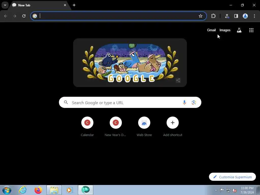
Task: Reload the page
Action: (24, 16)
